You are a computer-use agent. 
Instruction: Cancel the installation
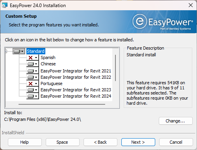point(176,142)
